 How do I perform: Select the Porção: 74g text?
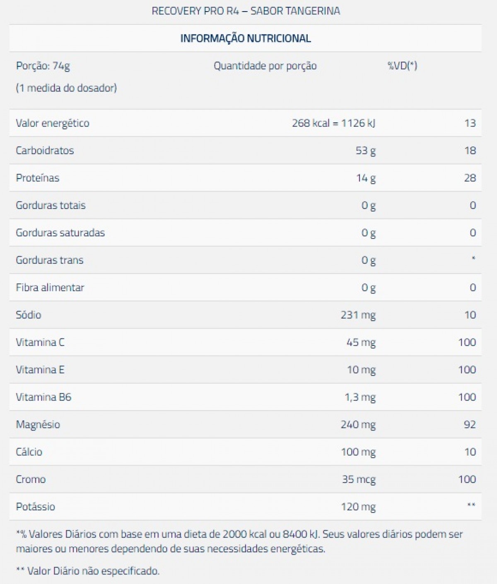(43, 66)
